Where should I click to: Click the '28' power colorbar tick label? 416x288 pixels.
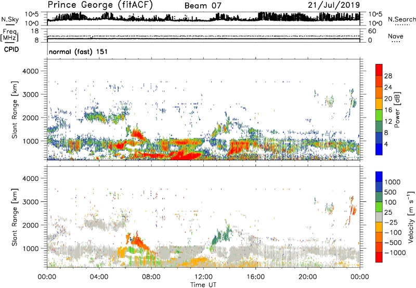388,76
